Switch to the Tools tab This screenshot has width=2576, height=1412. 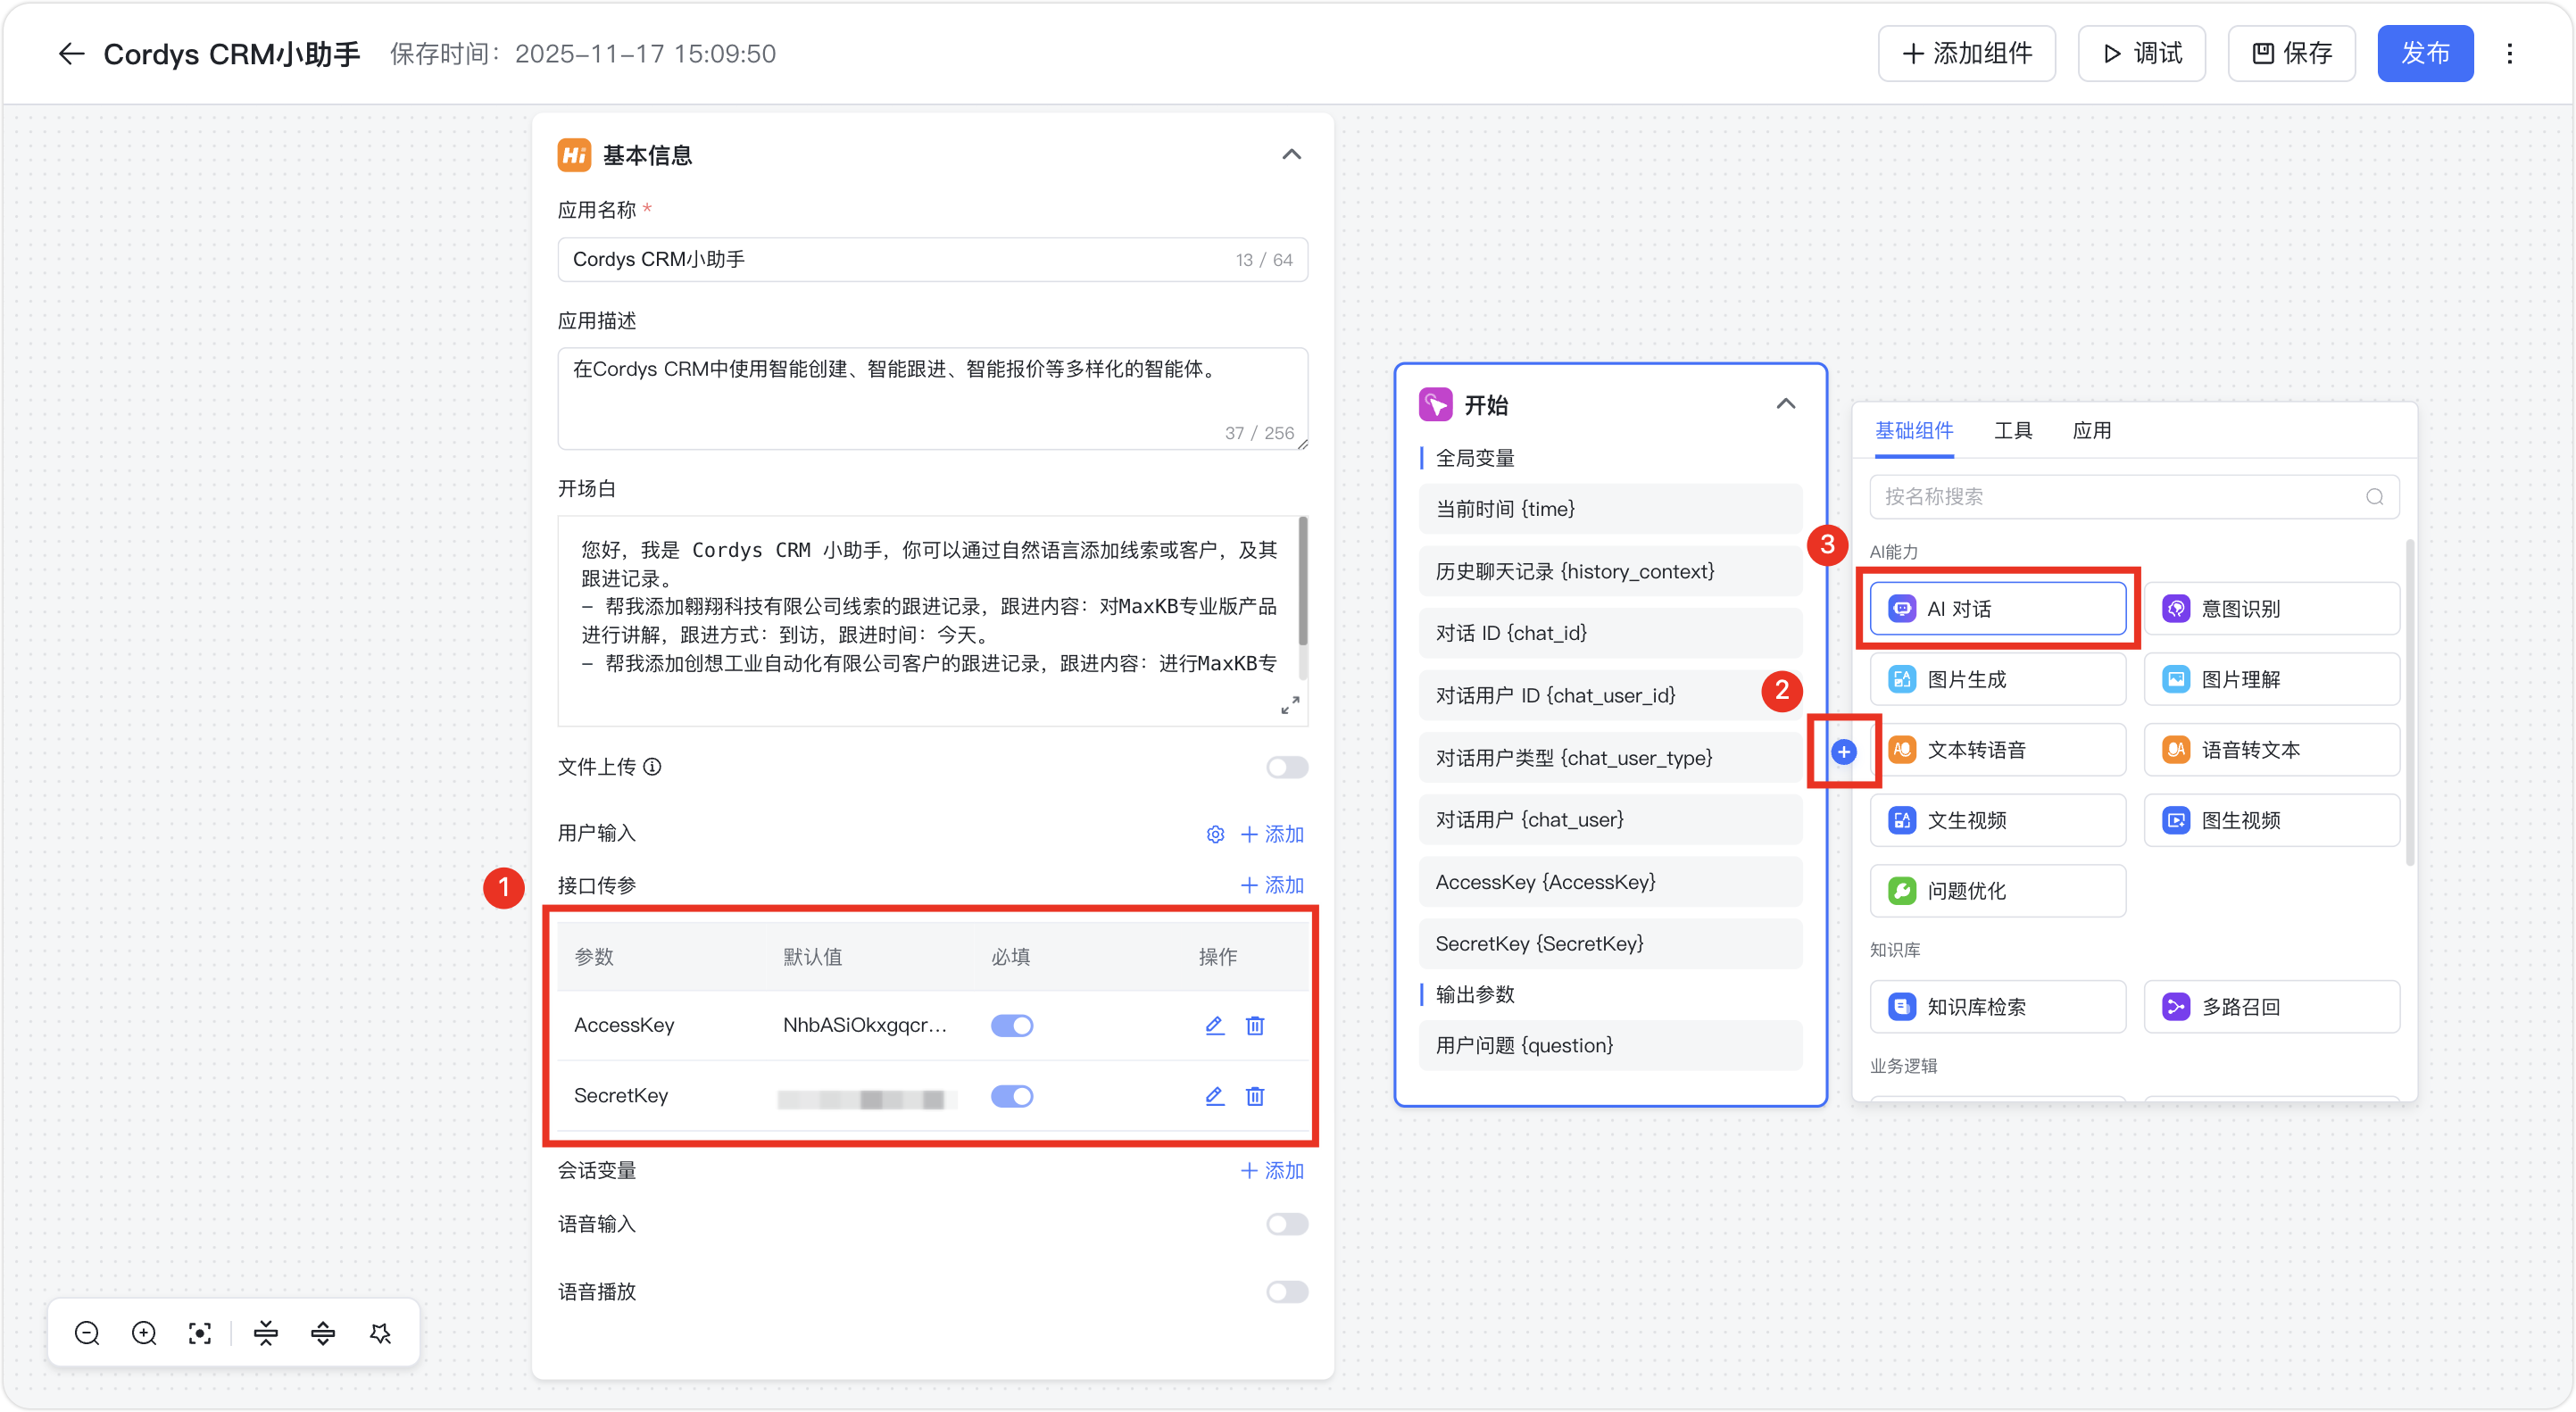click(x=2012, y=431)
